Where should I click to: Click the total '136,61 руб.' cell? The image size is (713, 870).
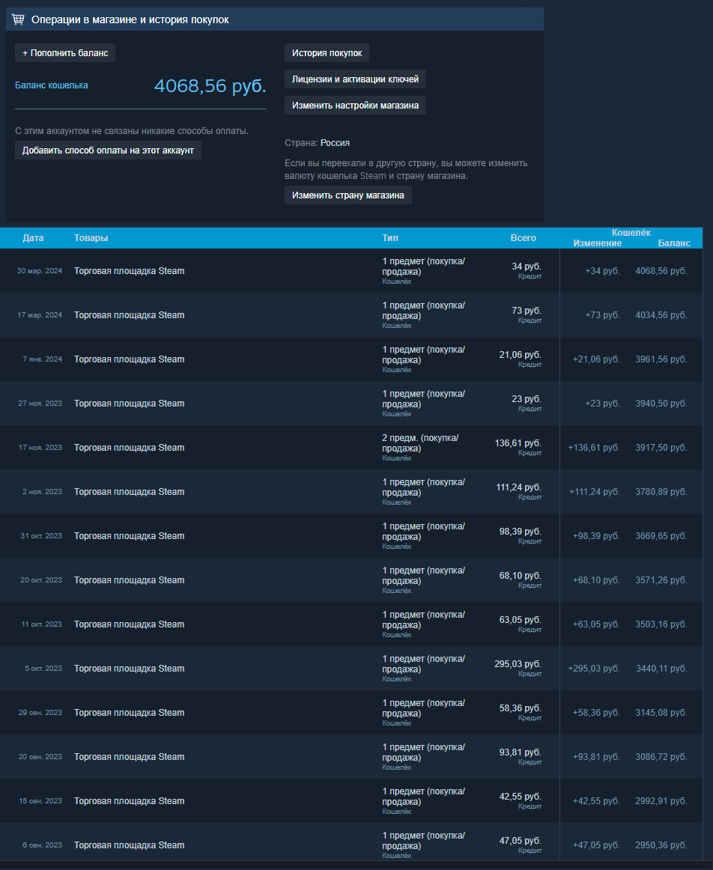pos(518,443)
